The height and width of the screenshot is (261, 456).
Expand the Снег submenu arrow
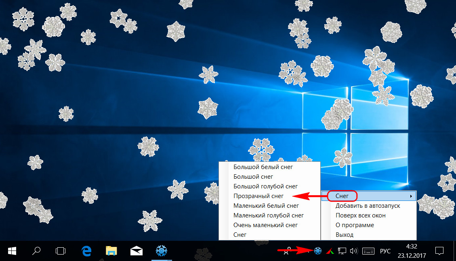point(411,196)
